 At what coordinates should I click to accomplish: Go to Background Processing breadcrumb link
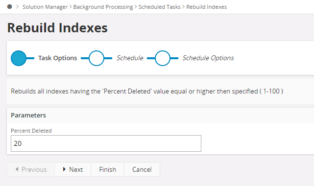coord(103,7)
